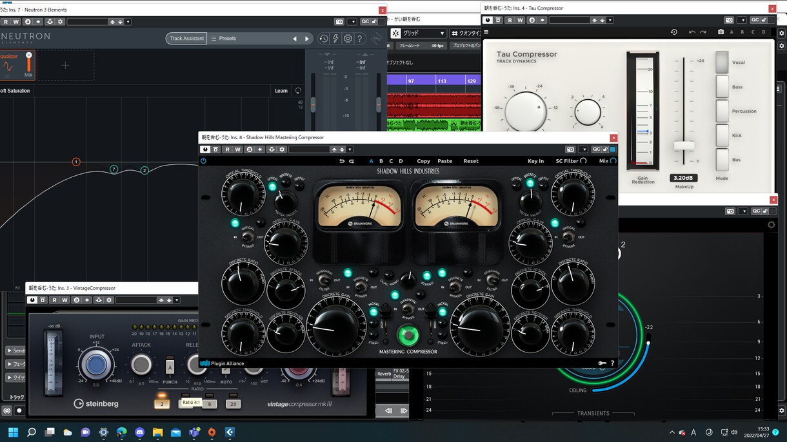Select Shadow Hills preset slot D
The width and height of the screenshot is (787, 442).
401,161
